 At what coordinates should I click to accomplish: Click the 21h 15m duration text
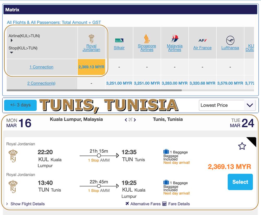[99, 151]
